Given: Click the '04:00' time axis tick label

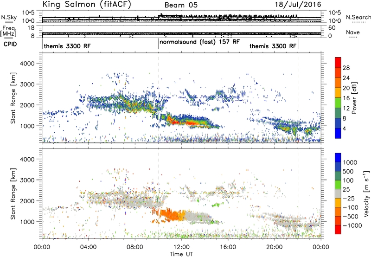Looking at the screenshot, I should [88, 247].
